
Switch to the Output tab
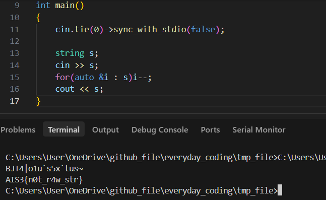click(x=105, y=130)
